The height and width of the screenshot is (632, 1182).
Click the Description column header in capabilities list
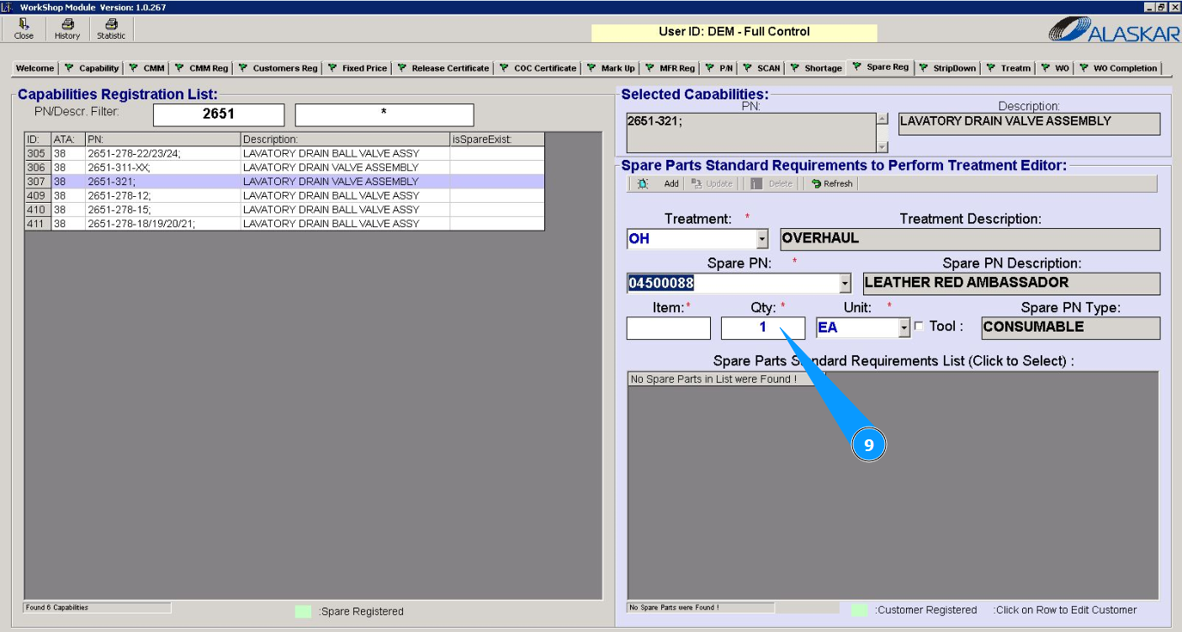click(346, 139)
